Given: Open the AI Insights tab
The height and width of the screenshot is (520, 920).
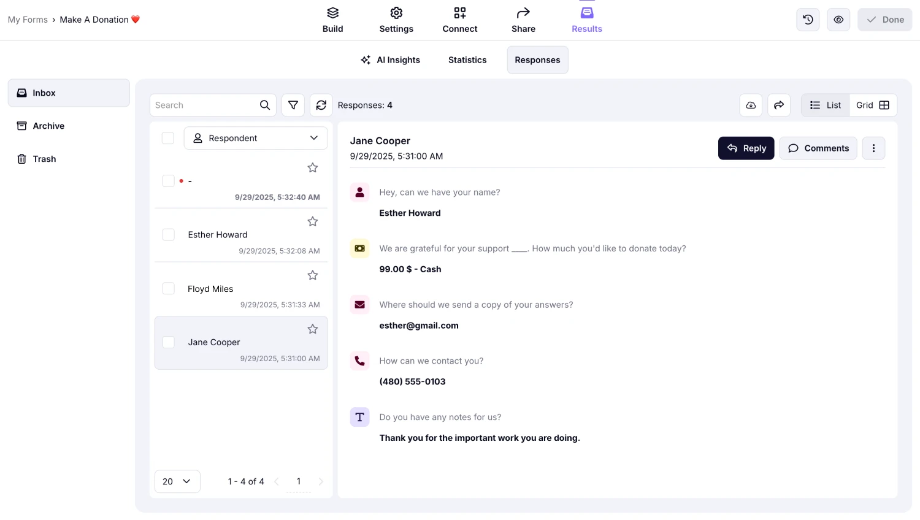Looking at the screenshot, I should coord(391,60).
